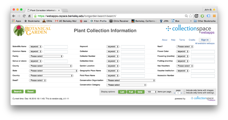Screen dimensions: 228x120
Task: Show hidden bookmarks with the chevron
Action: coord(191,21)
